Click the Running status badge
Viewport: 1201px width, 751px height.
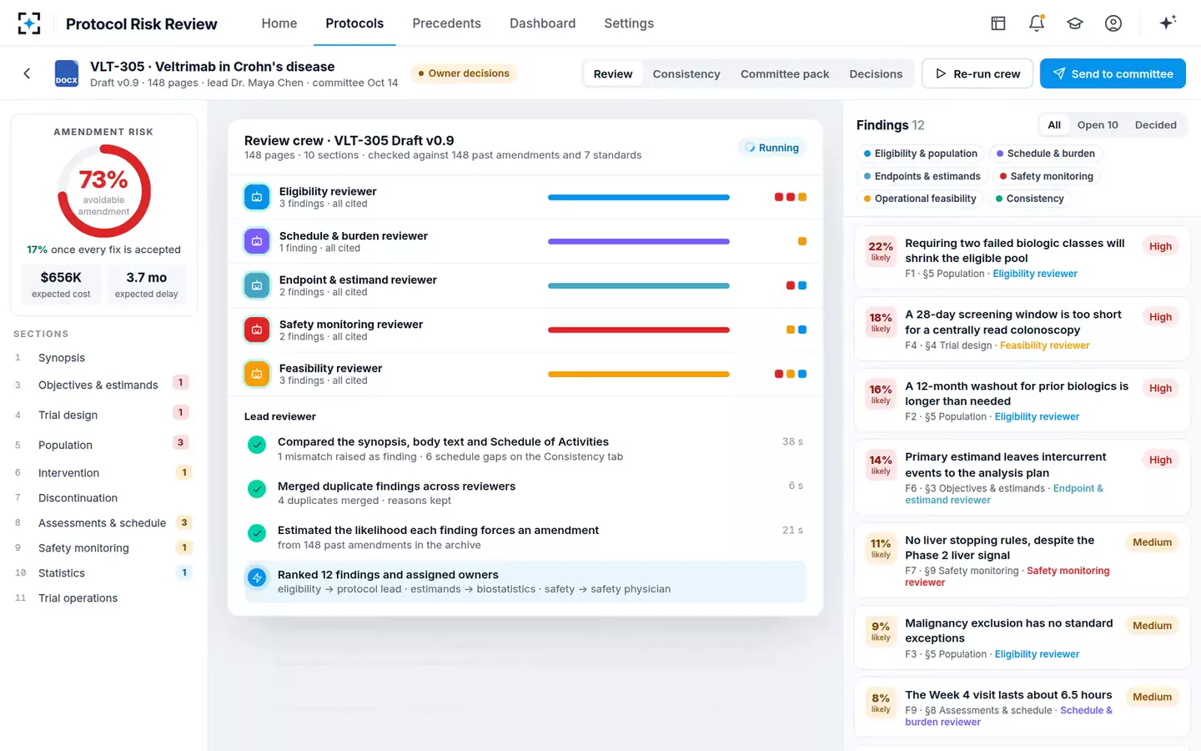(x=772, y=148)
